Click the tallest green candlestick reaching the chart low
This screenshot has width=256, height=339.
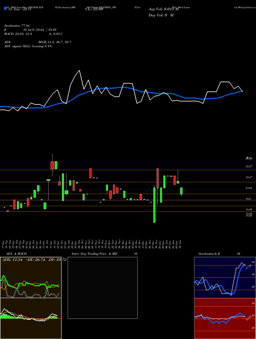(x=154, y=205)
